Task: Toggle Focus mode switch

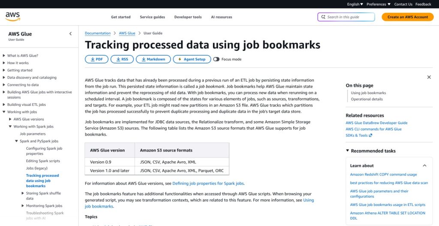Action: (x=216, y=59)
